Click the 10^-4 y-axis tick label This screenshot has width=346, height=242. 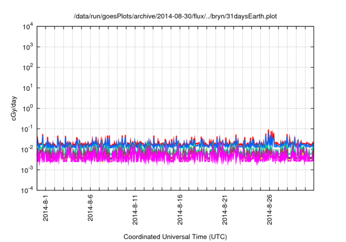[x=28, y=190]
